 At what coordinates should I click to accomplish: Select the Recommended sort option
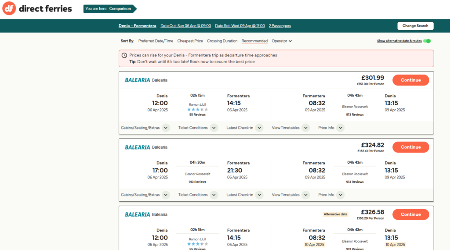(254, 41)
